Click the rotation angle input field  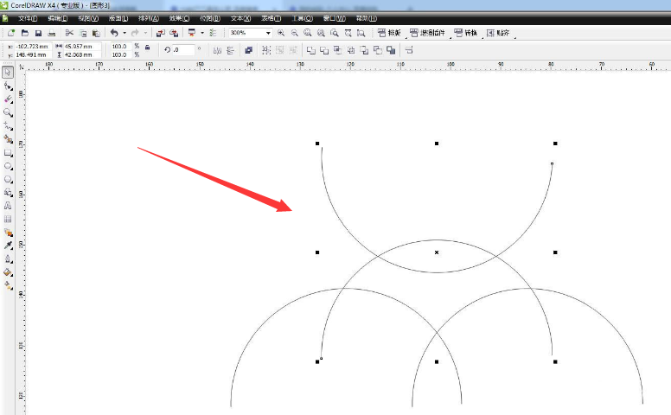(x=182, y=50)
